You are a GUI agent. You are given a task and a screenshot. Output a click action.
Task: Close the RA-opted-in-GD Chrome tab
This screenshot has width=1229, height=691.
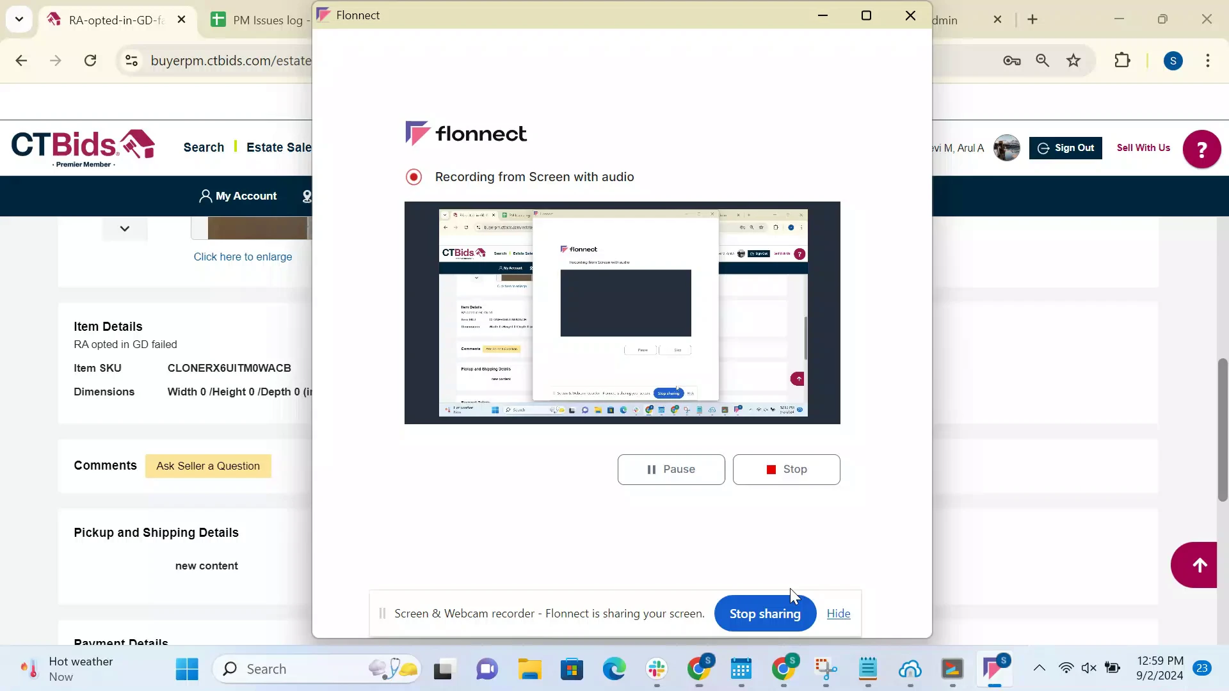point(182,20)
